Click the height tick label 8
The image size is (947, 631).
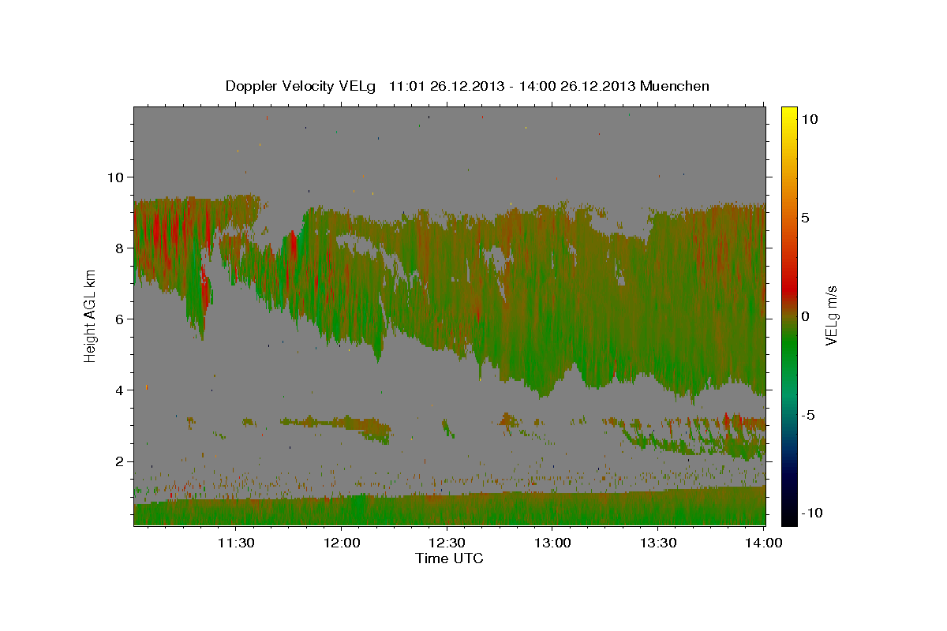(x=118, y=248)
